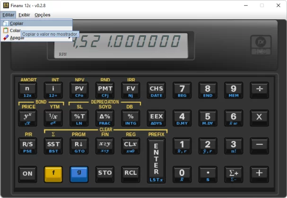This screenshot has width=287, height=198.
Task: Close the Finanx 12c window
Action: (x=278, y=5)
